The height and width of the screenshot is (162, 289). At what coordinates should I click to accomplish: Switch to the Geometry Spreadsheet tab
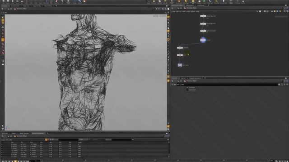click(x=38, y=133)
